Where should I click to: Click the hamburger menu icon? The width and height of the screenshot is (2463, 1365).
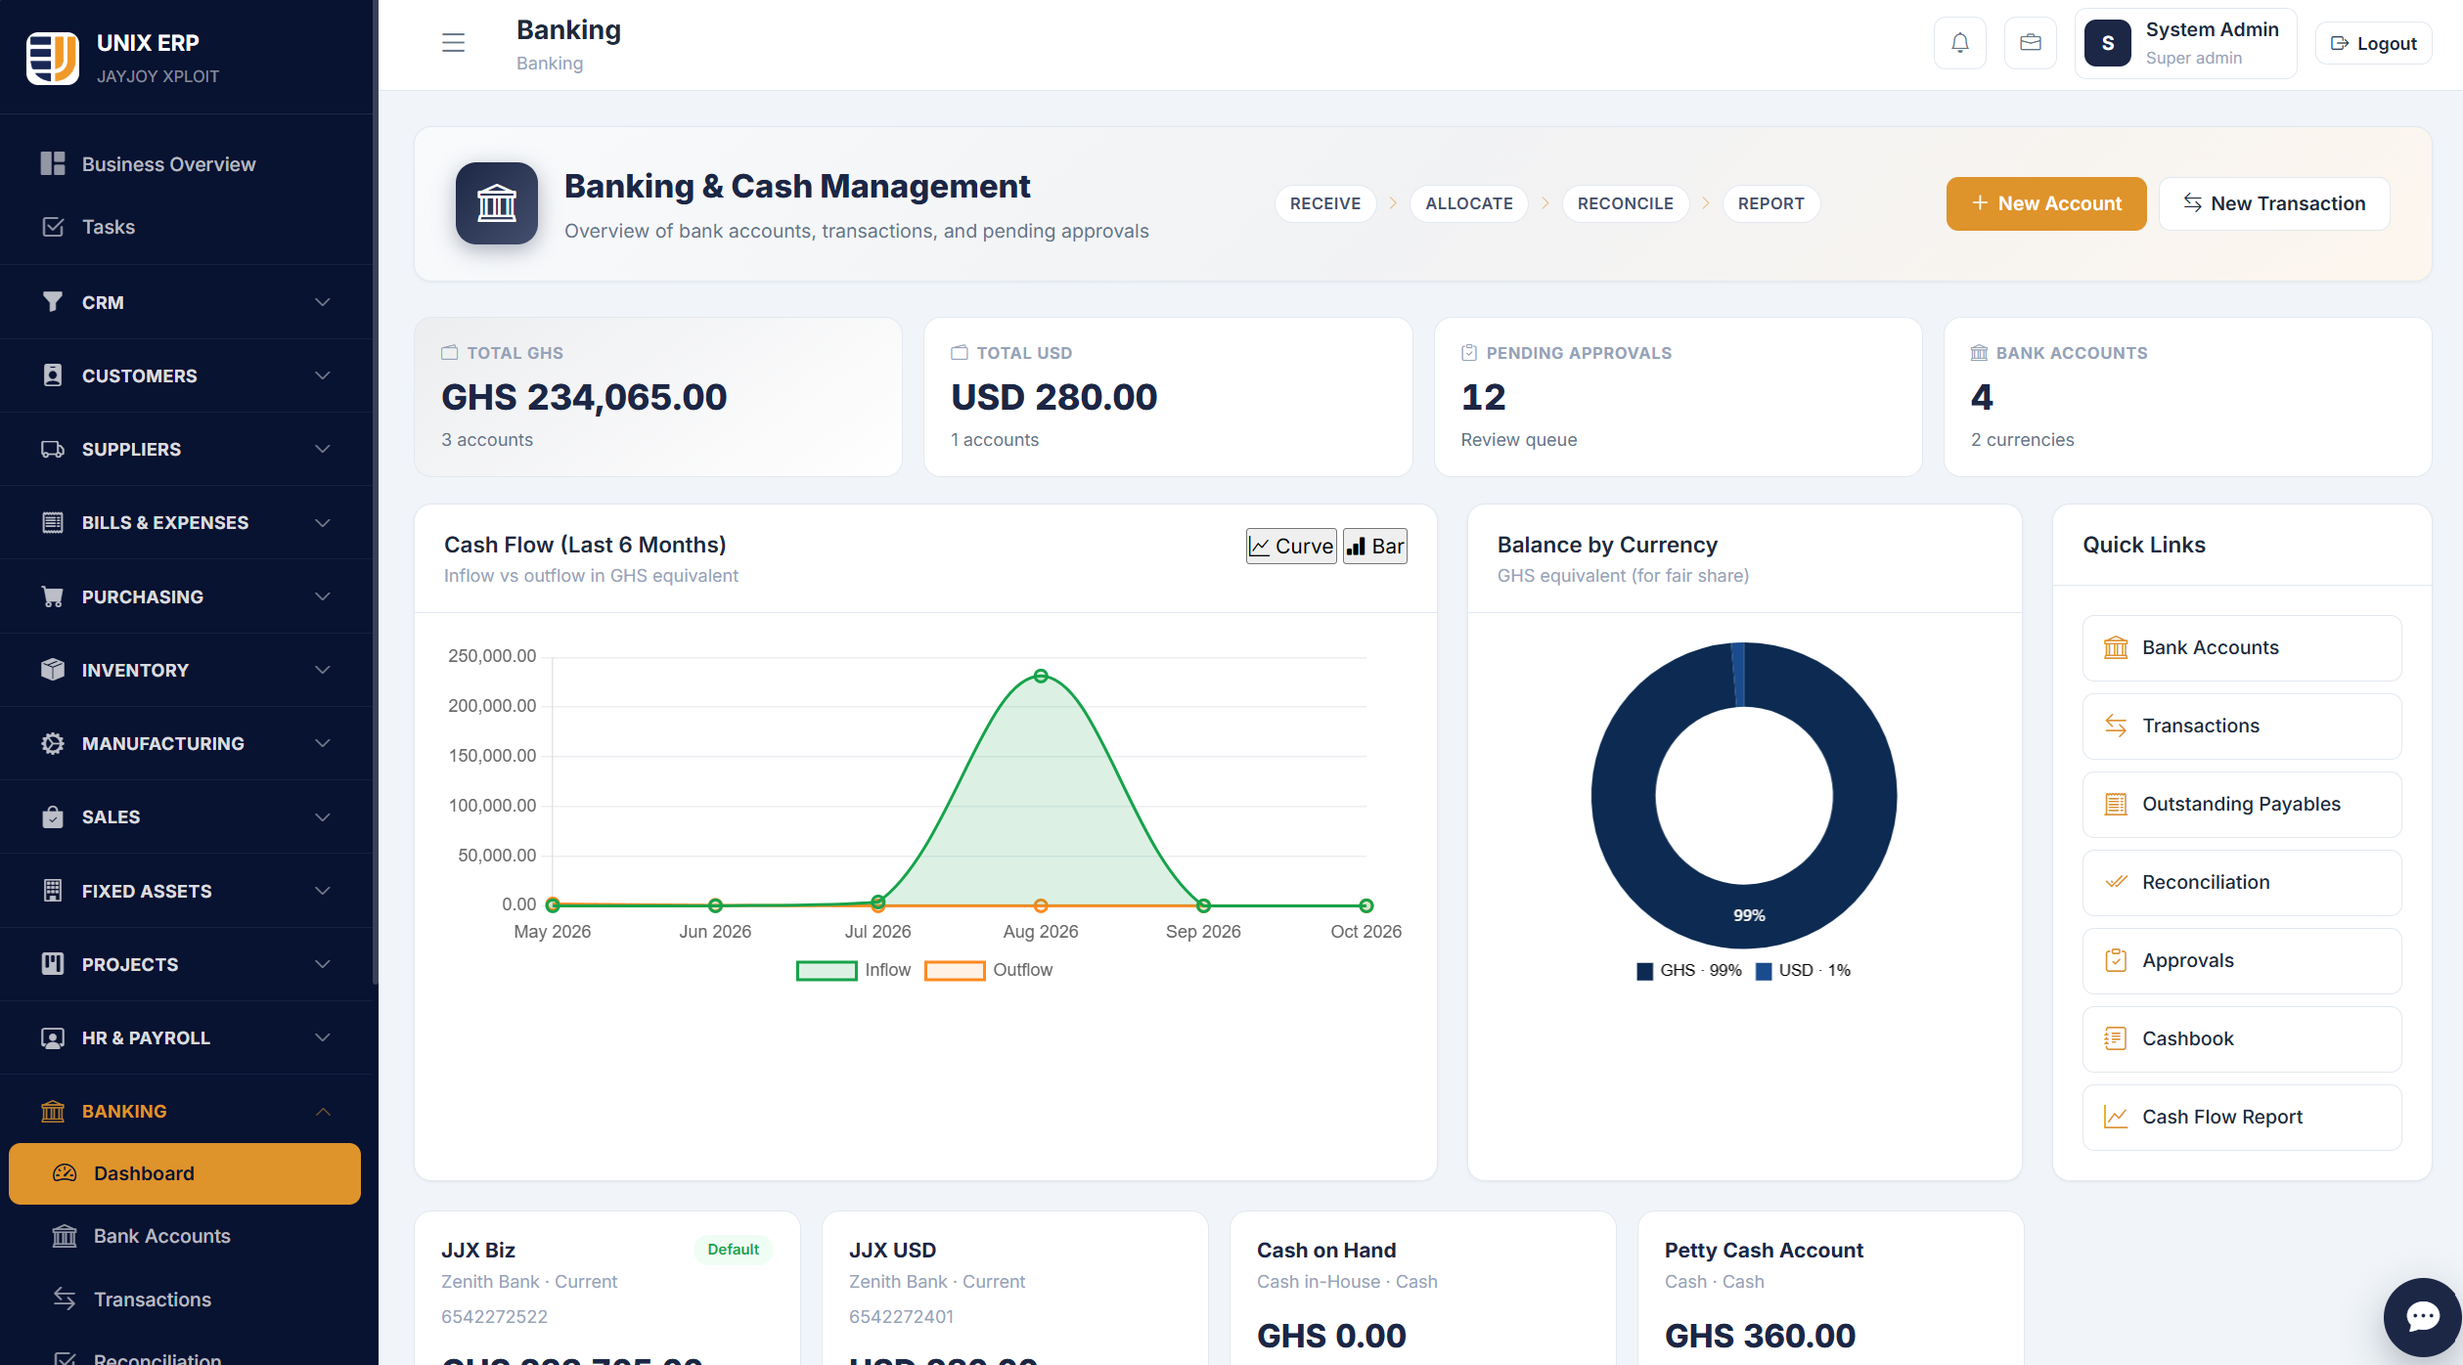453,43
